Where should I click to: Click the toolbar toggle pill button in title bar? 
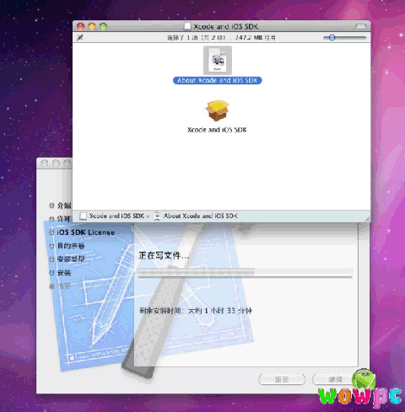tap(361, 26)
